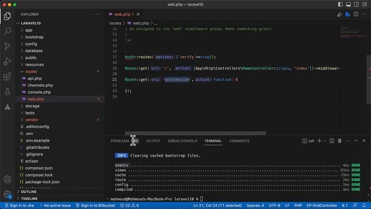The height and width of the screenshot is (209, 371).
Task: Click the Spaces: 4 indentation setting
Action: click(255, 206)
